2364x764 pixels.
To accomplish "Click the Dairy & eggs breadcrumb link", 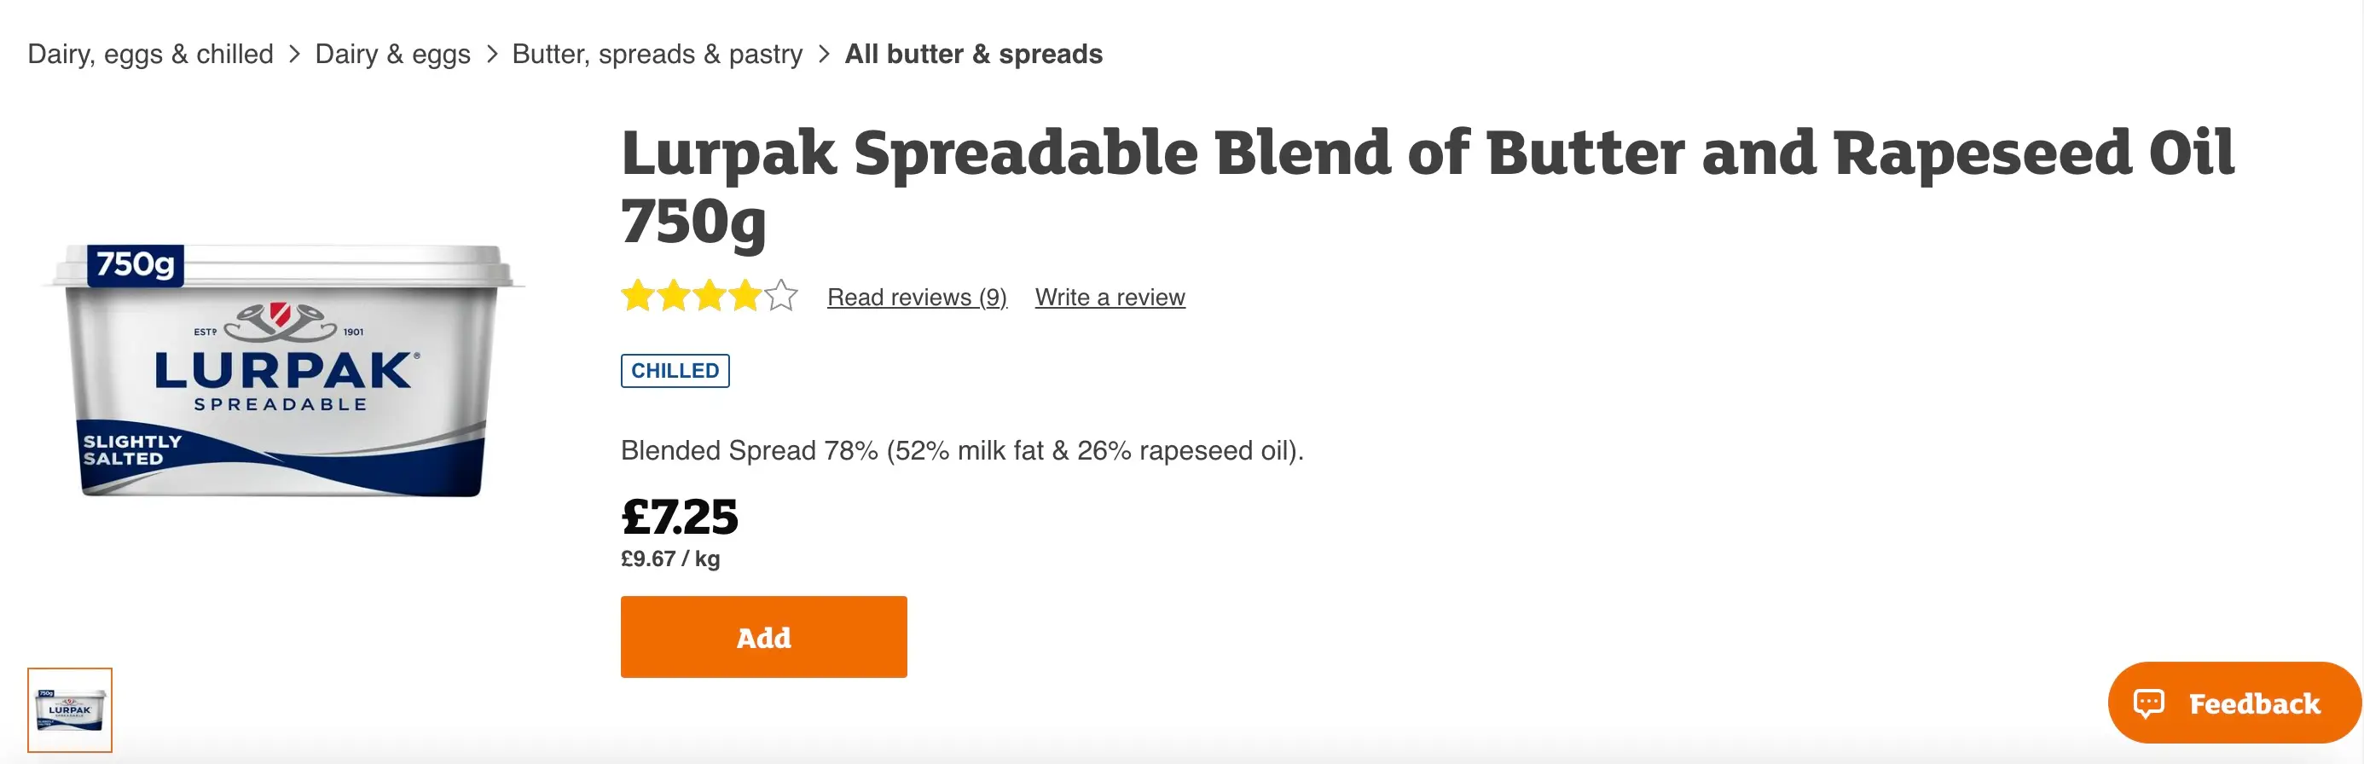I will pos(393,54).
